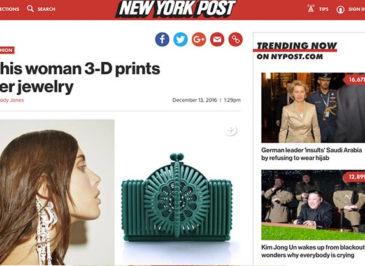
Task: Go to New York Post homepage logo
Action: [x=176, y=9]
